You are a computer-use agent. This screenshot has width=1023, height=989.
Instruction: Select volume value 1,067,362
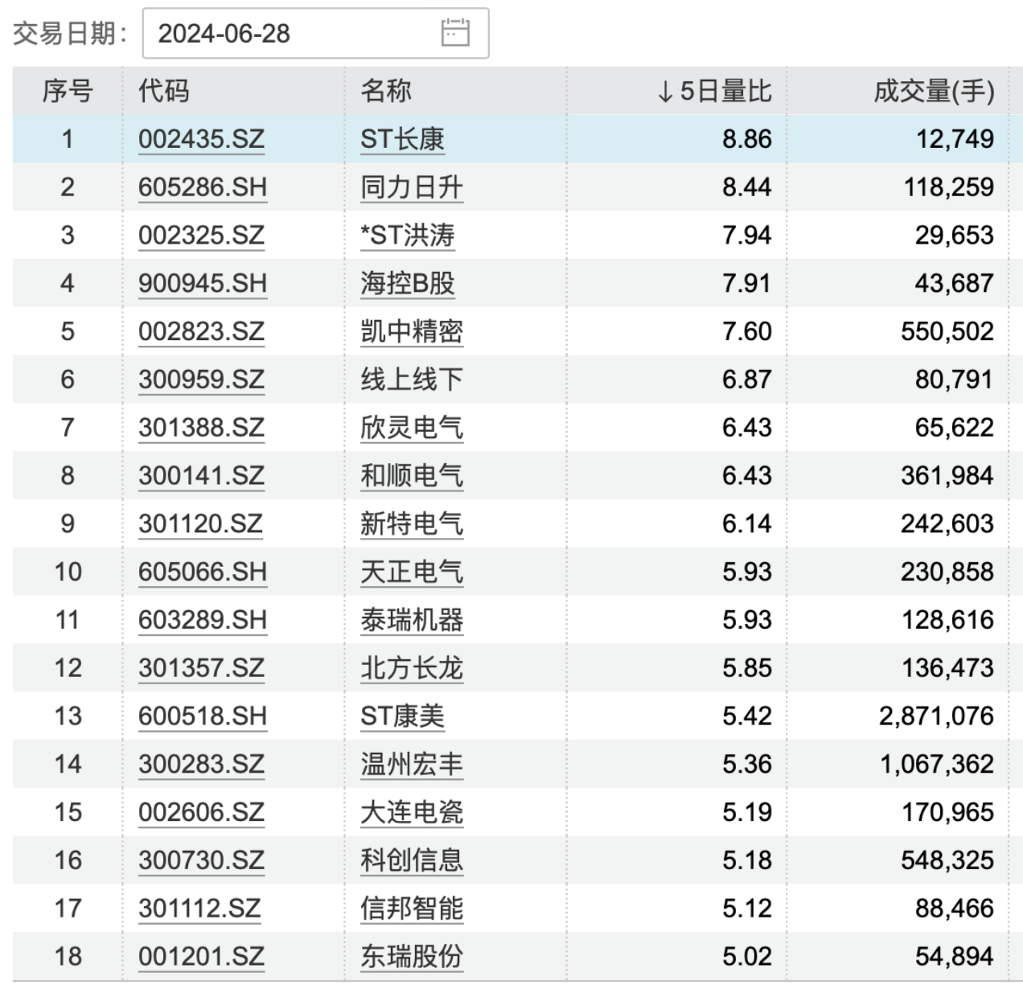[937, 765]
